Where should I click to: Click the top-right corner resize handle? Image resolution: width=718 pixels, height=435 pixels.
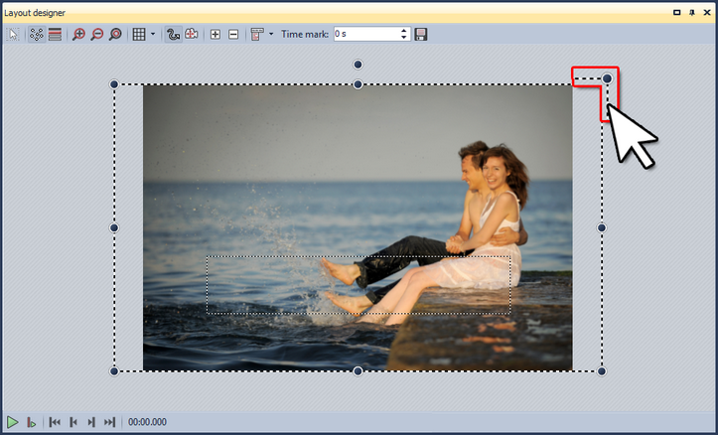[x=607, y=78]
